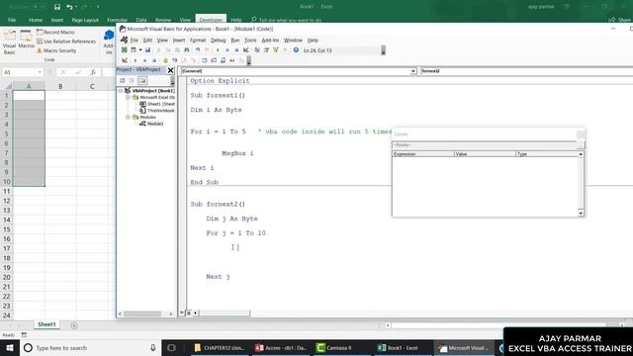Click the Find binoculars icon in VBA toolbar
Image resolution: width=633 pixels, height=356 pixels.
(187, 50)
